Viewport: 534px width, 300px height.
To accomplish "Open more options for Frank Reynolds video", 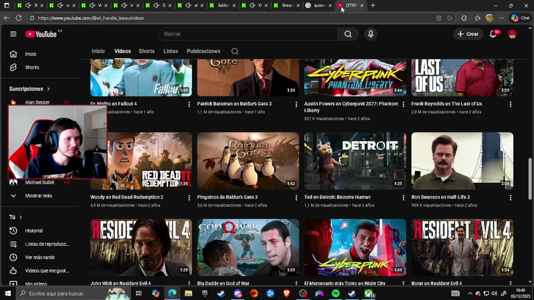I will tap(510, 104).
